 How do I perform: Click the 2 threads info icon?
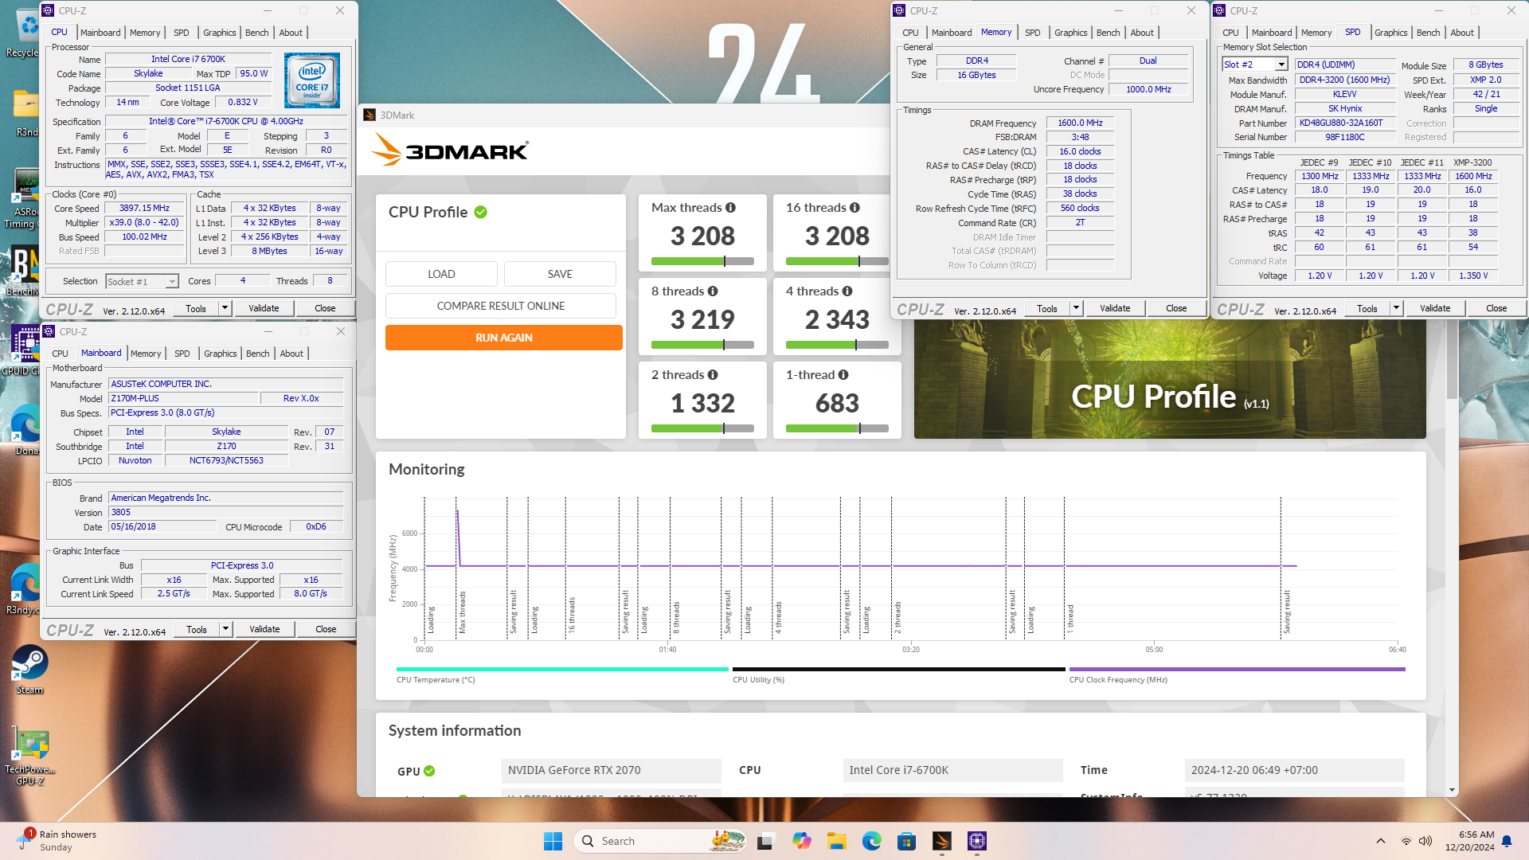point(713,375)
